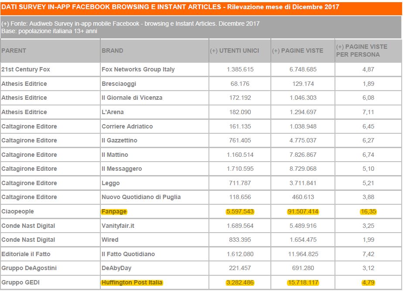Click the Audiweb source note text
The image size is (403, 291).
point(130,24)
